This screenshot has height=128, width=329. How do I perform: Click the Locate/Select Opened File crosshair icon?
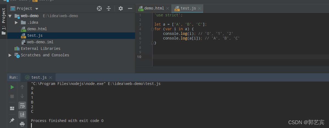(x=99, y=8)
